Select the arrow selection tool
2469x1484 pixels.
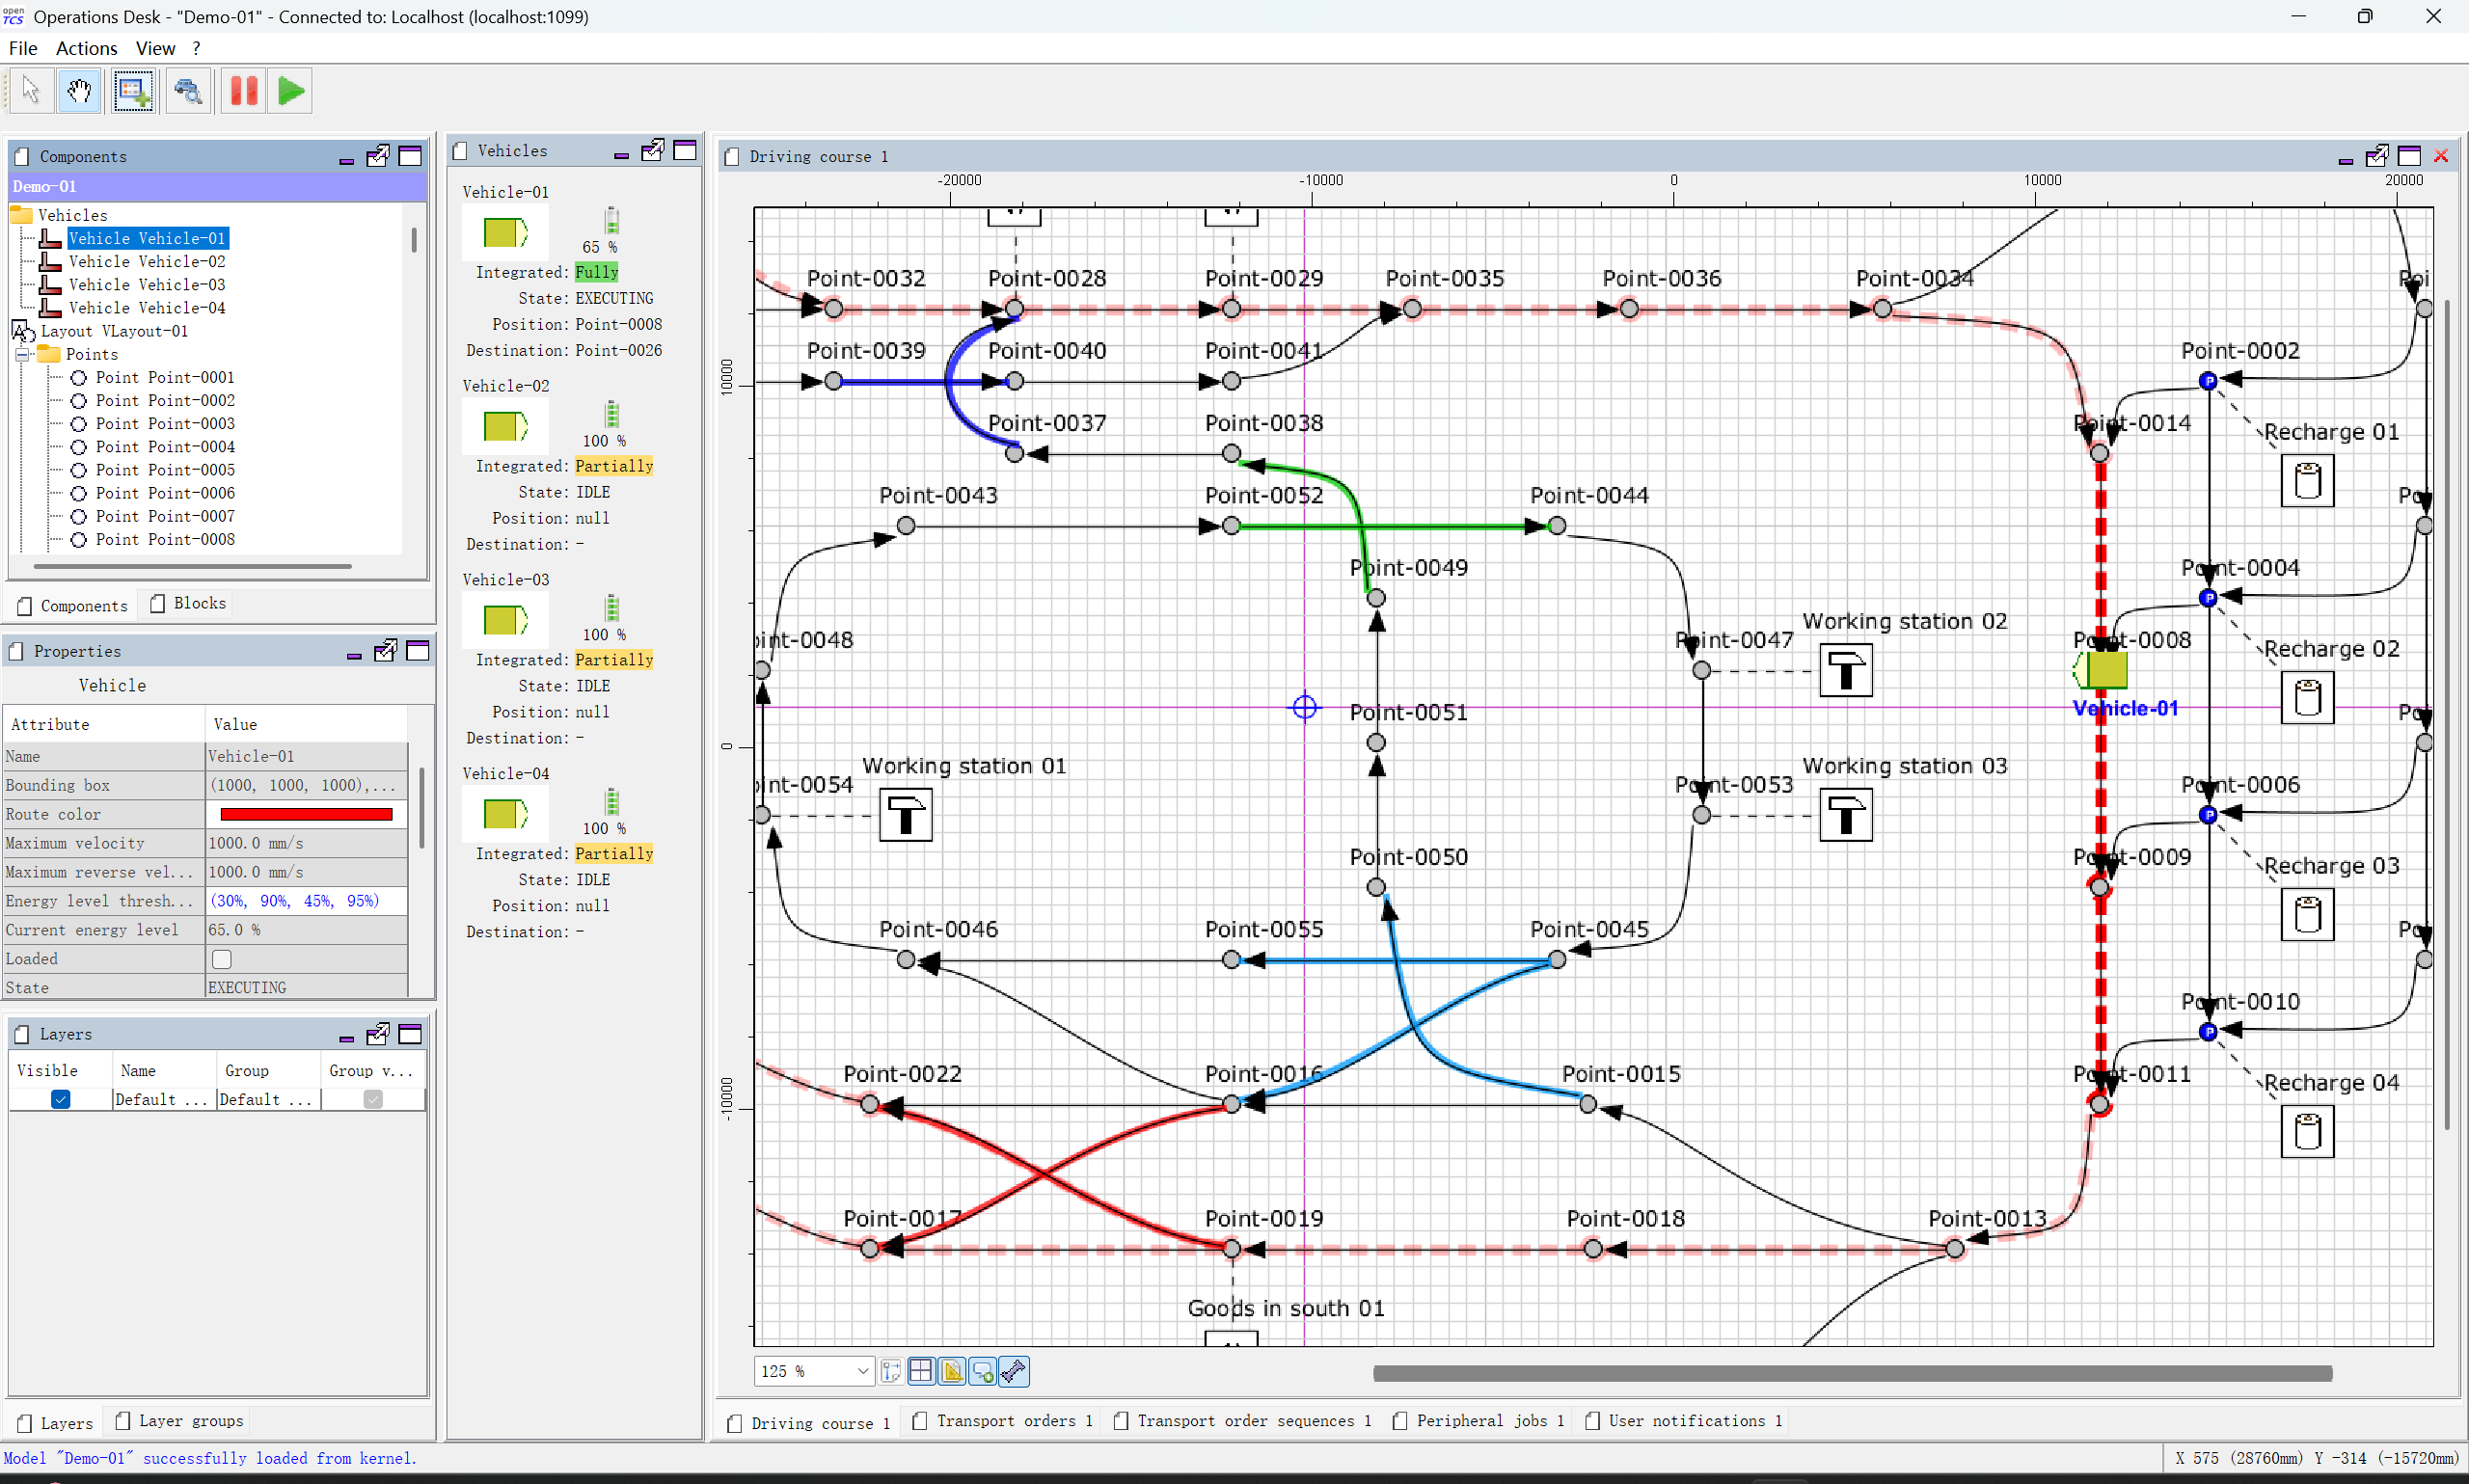[31, 91]
